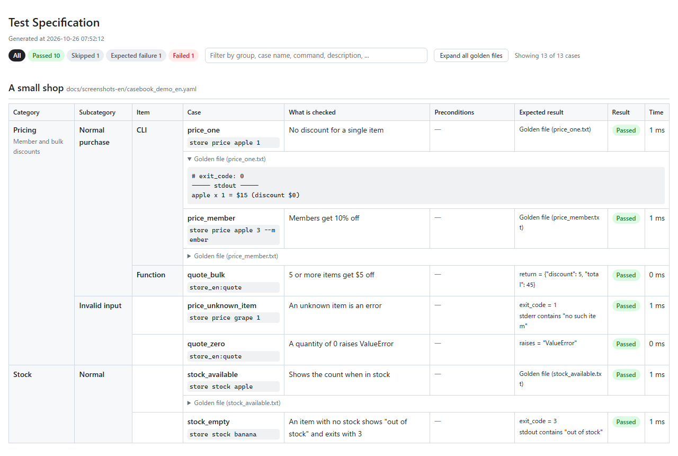
Task: Click the price_member case name
Action: (211, 218)
